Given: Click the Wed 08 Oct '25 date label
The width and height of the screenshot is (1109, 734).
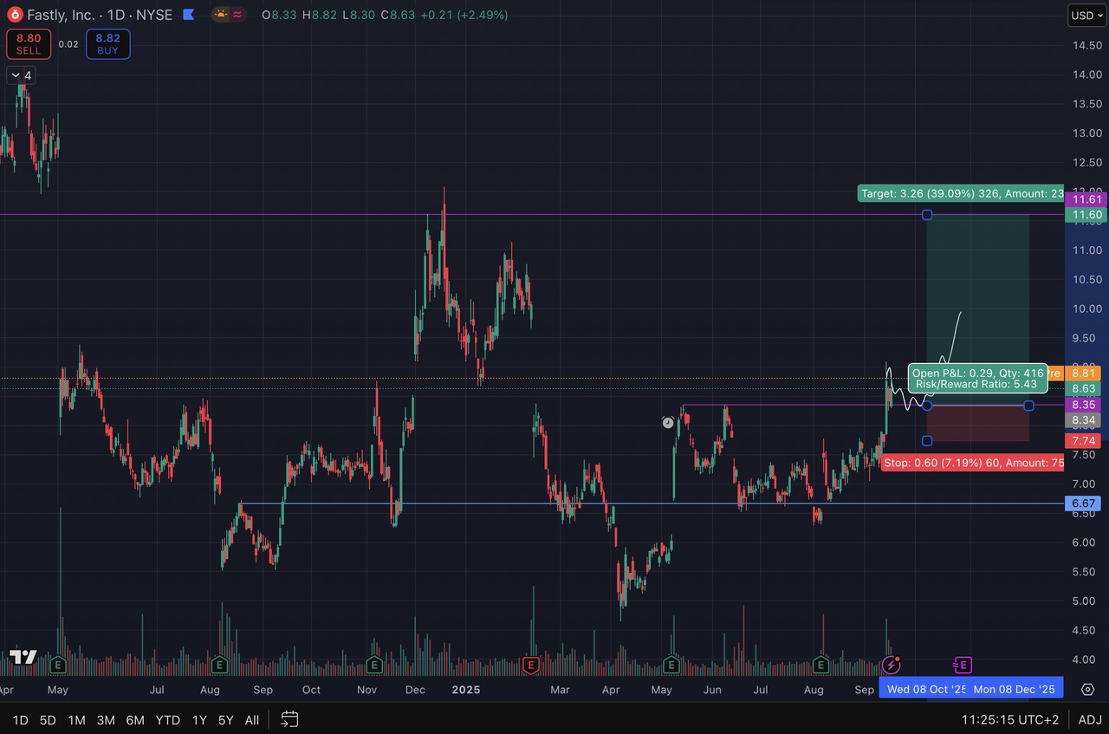Looking at the screenshot, I should pyautogui.click(x=926, y=689).
